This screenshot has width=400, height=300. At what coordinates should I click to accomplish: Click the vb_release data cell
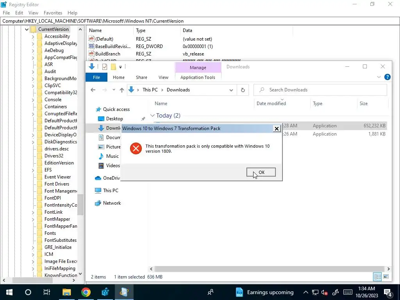coord(193,54)
